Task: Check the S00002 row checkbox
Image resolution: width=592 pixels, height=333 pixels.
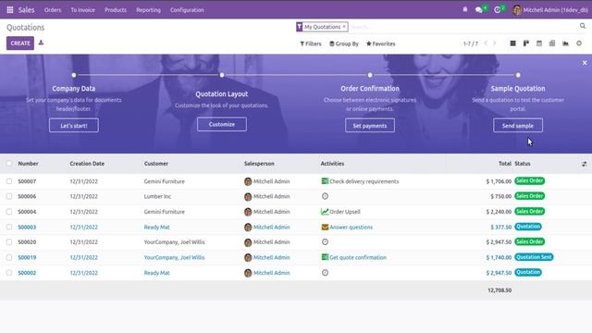Action: point(9,273)
